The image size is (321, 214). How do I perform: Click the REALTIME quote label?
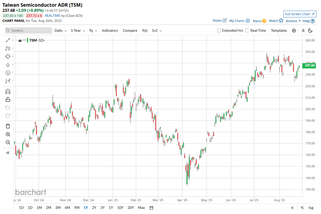pyautogui.click(x=52, y=15)
